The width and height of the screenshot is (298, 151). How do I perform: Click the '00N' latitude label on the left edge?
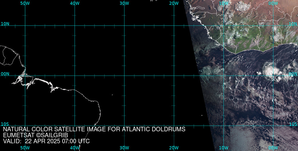pos(5,74)
